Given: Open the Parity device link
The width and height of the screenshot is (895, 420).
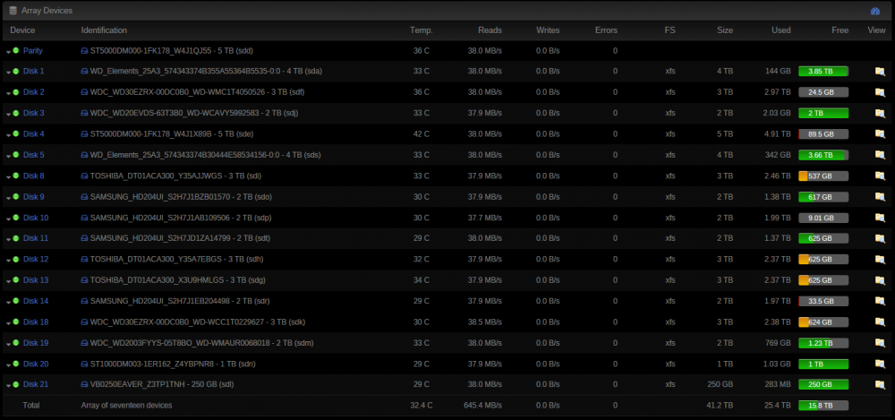Looking at the screenshot, I should [x=32, y=51].
